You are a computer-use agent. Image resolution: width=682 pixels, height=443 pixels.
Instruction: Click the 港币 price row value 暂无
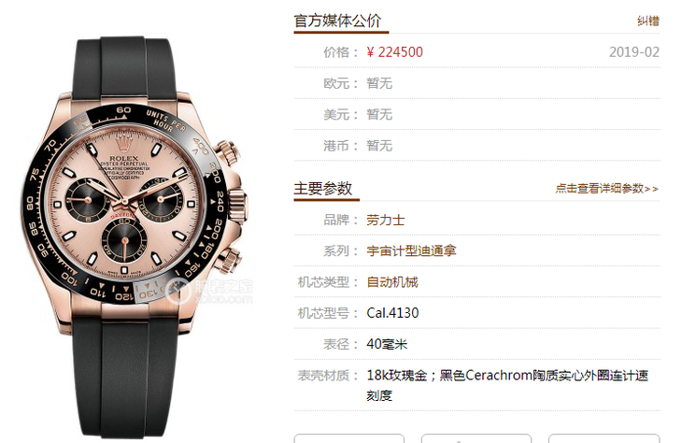(379, 146)
